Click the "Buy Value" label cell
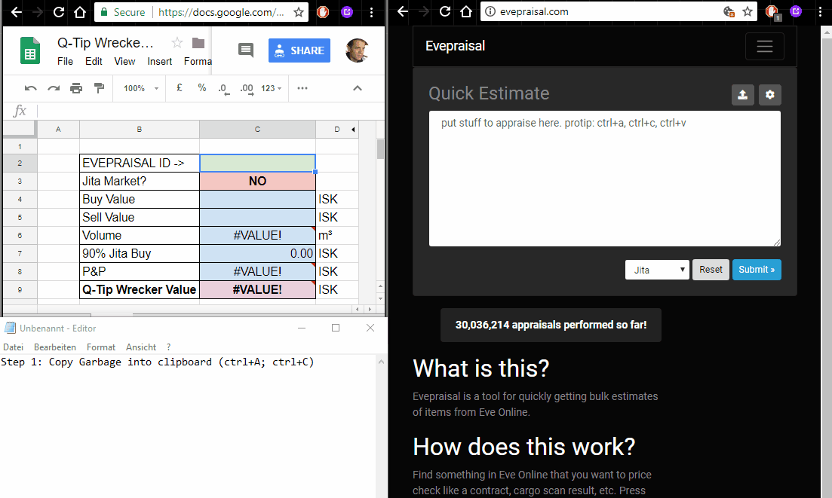This screenshot has height=498, width=832. pos(140,199)
